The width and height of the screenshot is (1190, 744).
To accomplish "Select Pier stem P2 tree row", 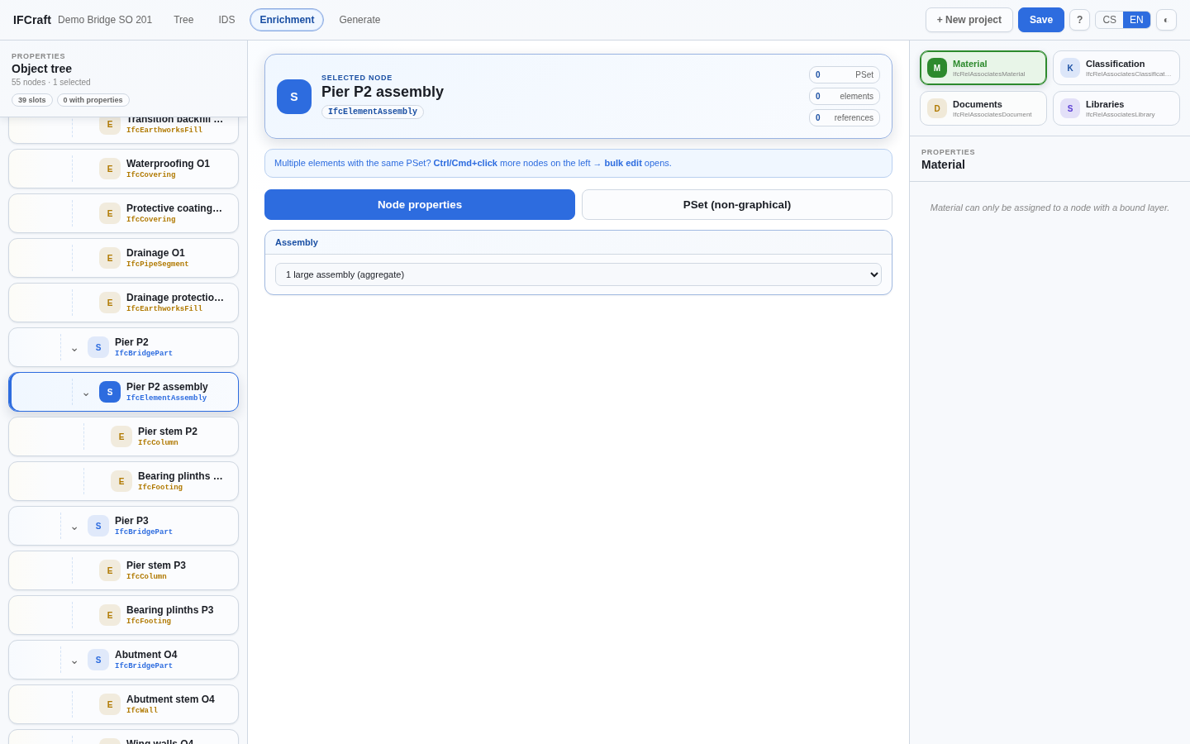I will 124,436.
